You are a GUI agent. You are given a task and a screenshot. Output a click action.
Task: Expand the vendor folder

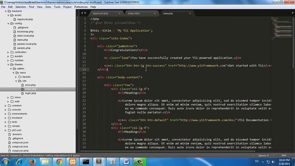pyautogui.click(x=6, y=126)
